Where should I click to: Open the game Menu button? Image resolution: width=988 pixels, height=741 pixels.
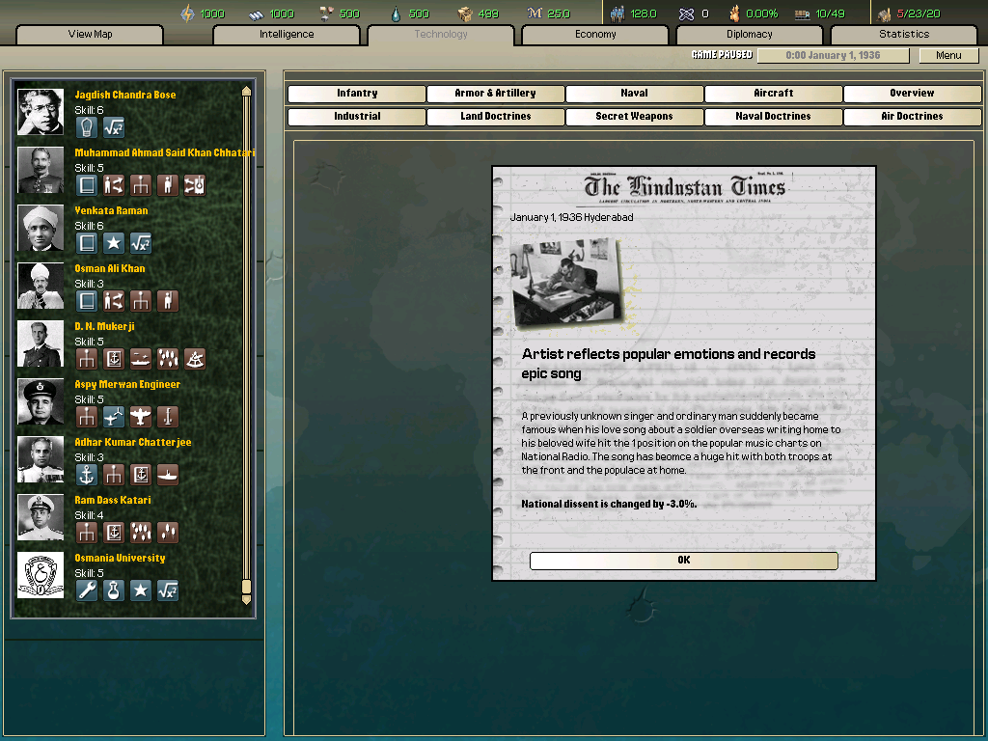(948, 55)
